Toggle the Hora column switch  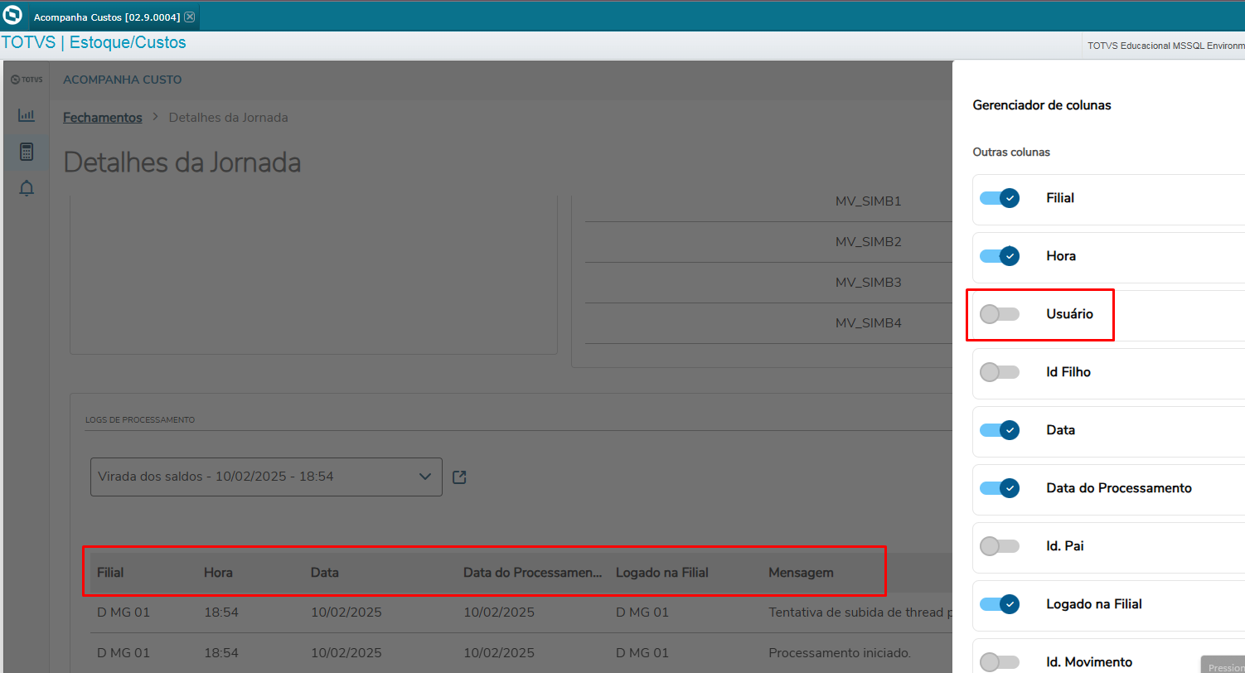tap(1000, 256)
